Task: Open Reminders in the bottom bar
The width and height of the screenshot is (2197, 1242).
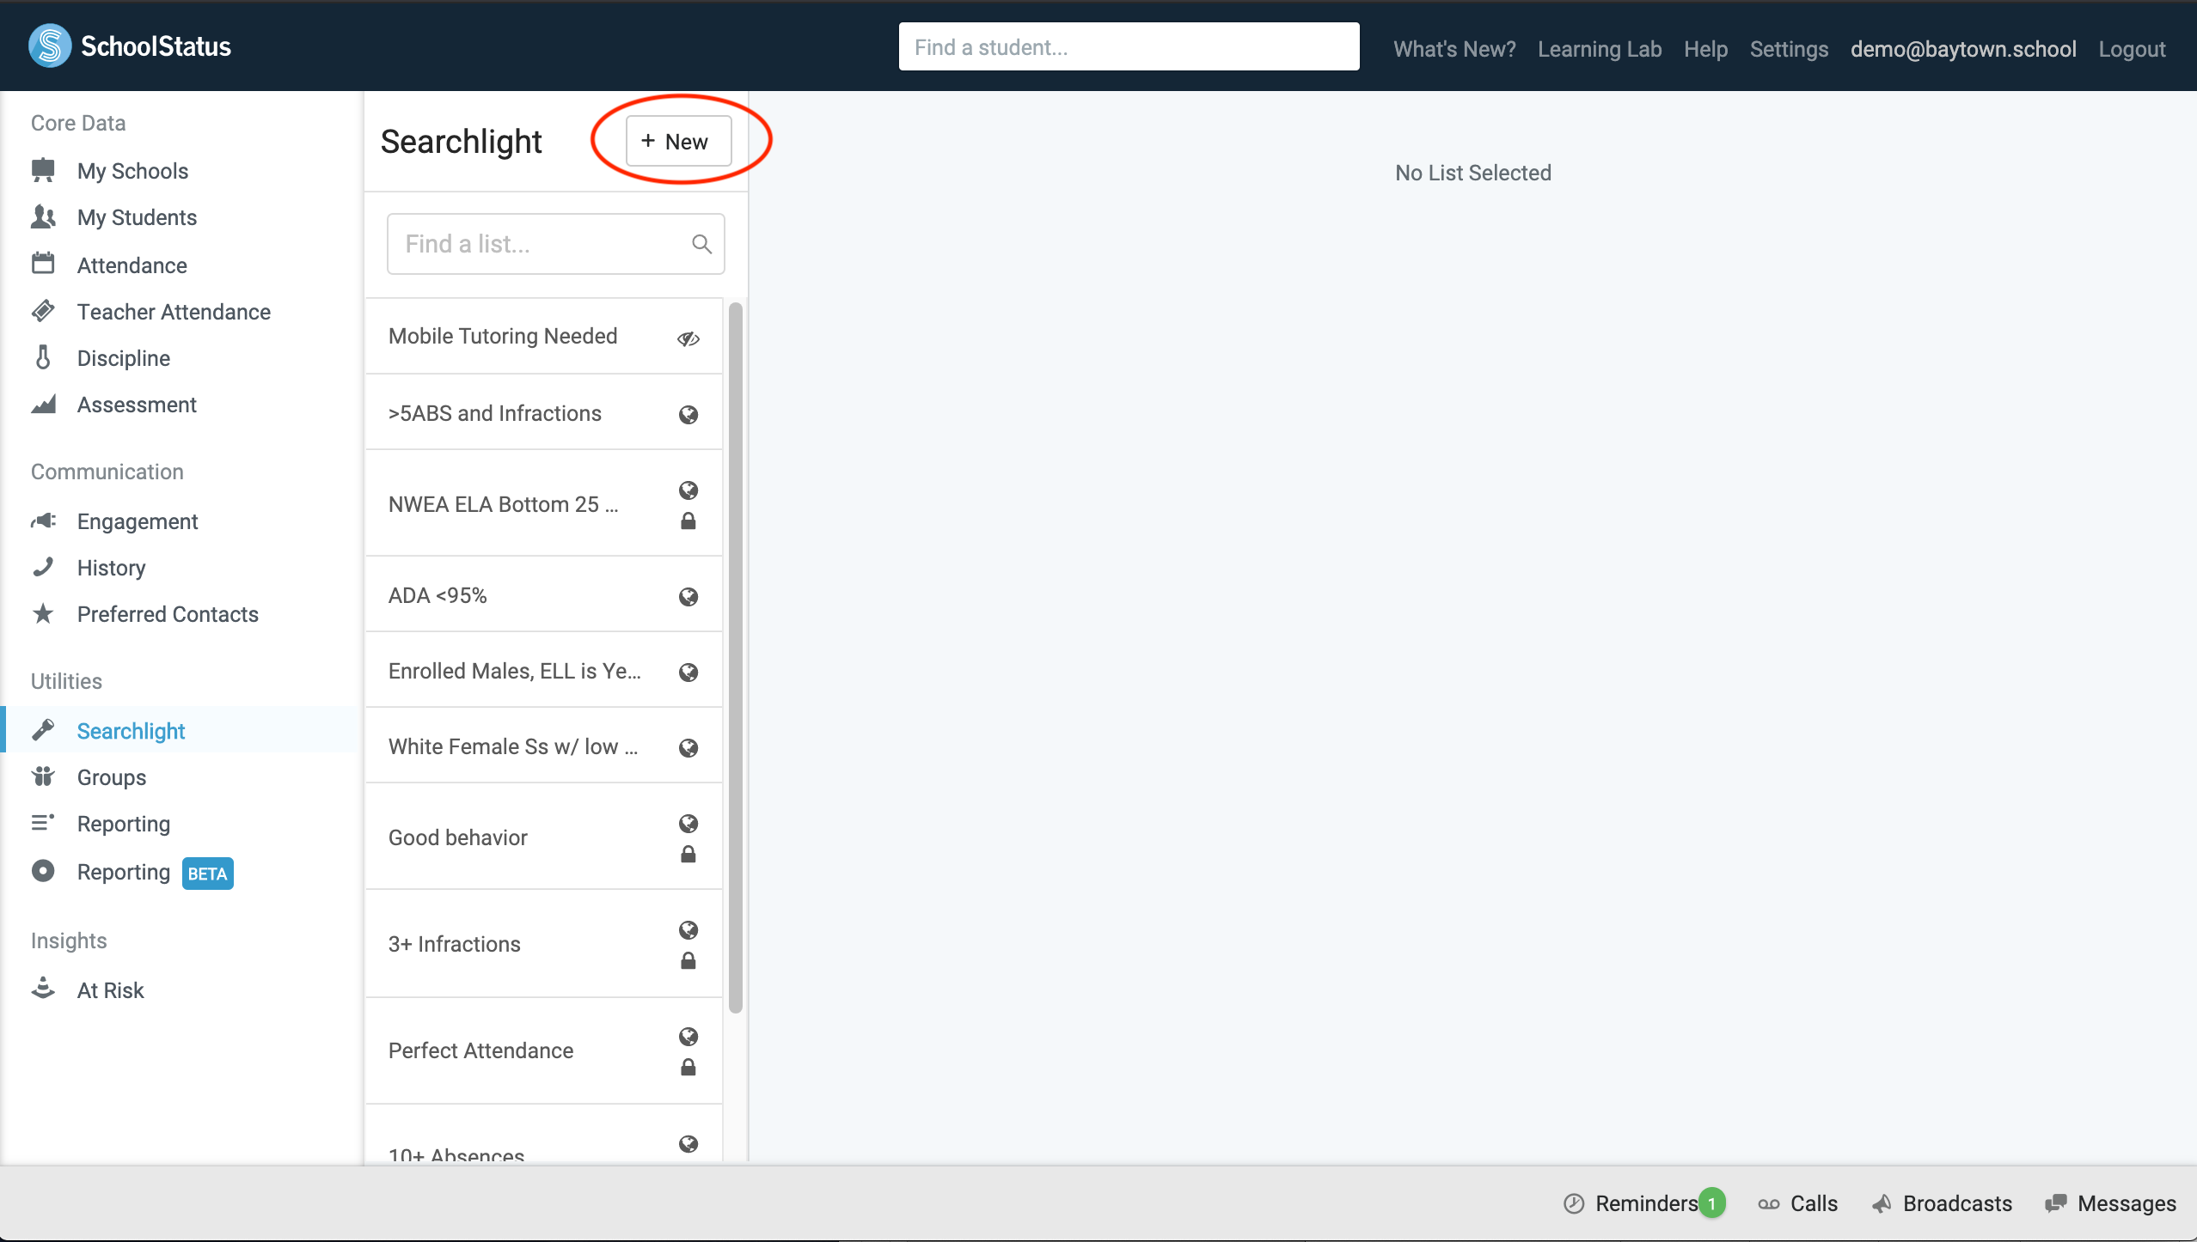Action: [x=1644, y=1203]
